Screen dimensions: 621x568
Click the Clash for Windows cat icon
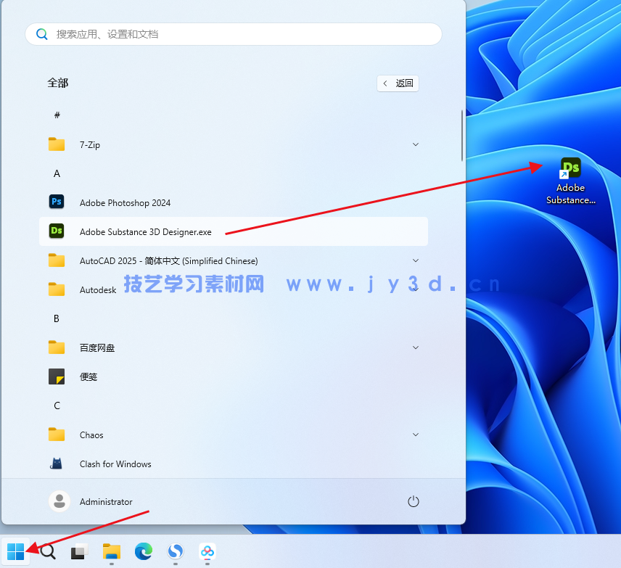pyautogui.click(x=57, y=464)
